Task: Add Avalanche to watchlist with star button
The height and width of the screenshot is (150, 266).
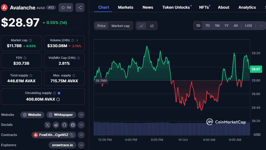Action: tap(66, 7)
